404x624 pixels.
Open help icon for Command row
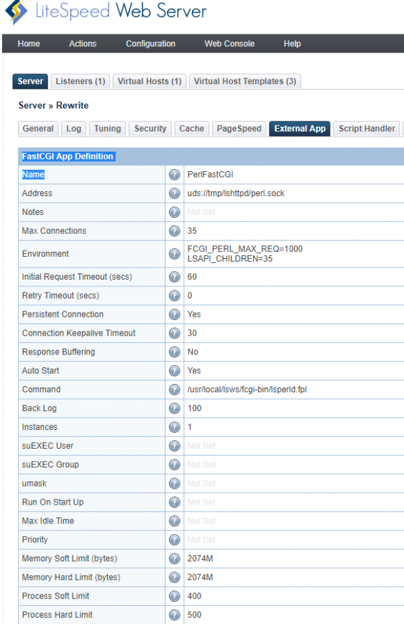tap(174, 389)
